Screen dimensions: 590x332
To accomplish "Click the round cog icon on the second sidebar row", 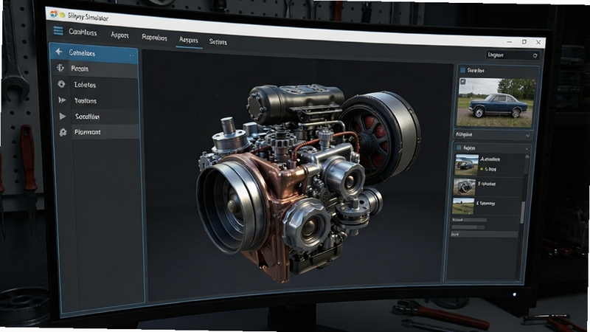I will [x=61, y=84].
